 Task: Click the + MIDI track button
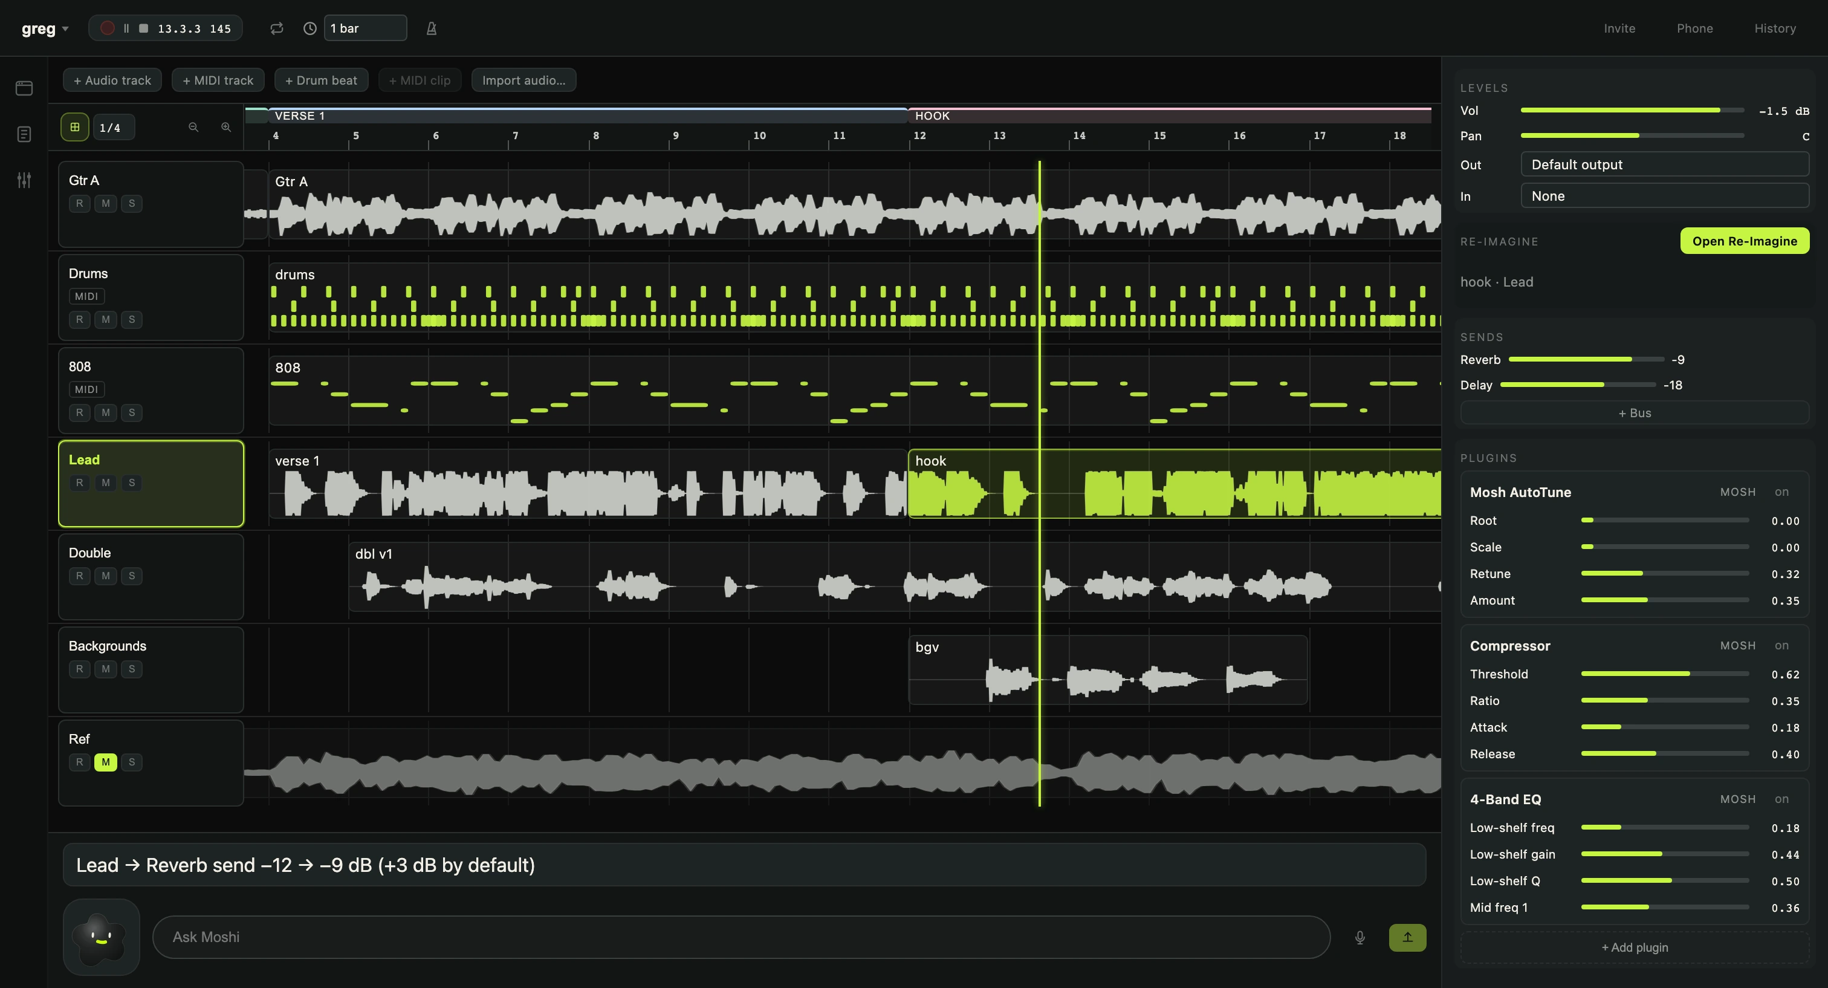pyautogui.click(x=218, y=80)
